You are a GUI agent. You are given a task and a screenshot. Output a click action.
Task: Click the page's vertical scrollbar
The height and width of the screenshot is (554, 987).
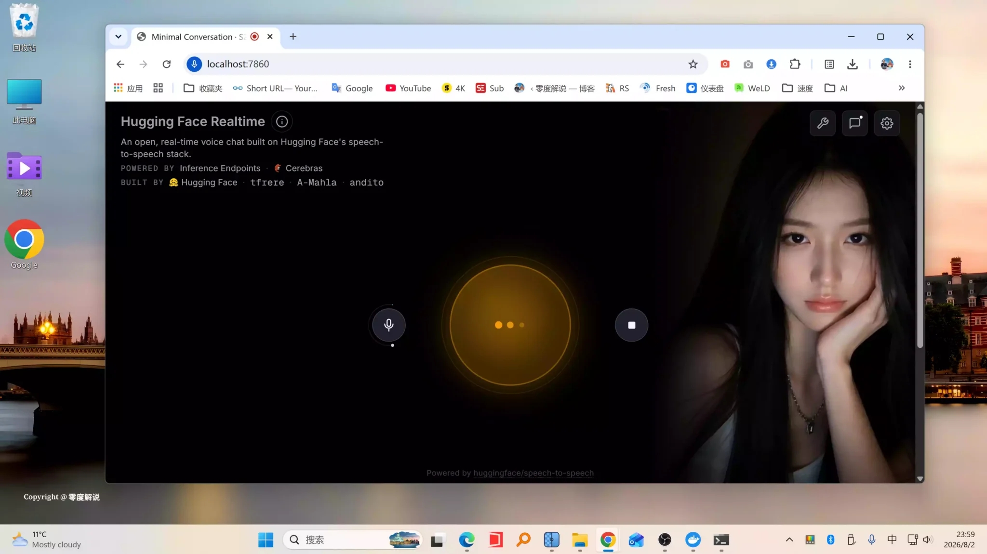coord(920,231)
